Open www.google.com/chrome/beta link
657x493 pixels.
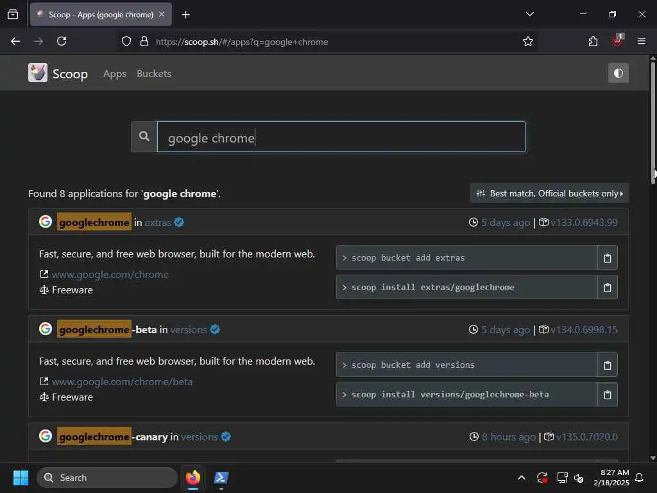click(x=123, y=382)
